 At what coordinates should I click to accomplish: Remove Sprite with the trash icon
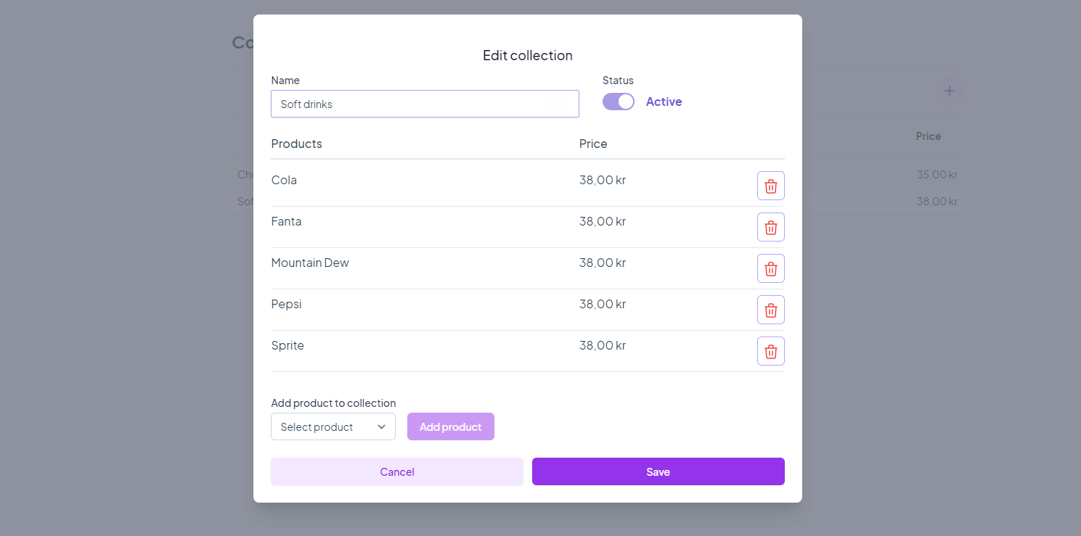click(x=770, y=351)
